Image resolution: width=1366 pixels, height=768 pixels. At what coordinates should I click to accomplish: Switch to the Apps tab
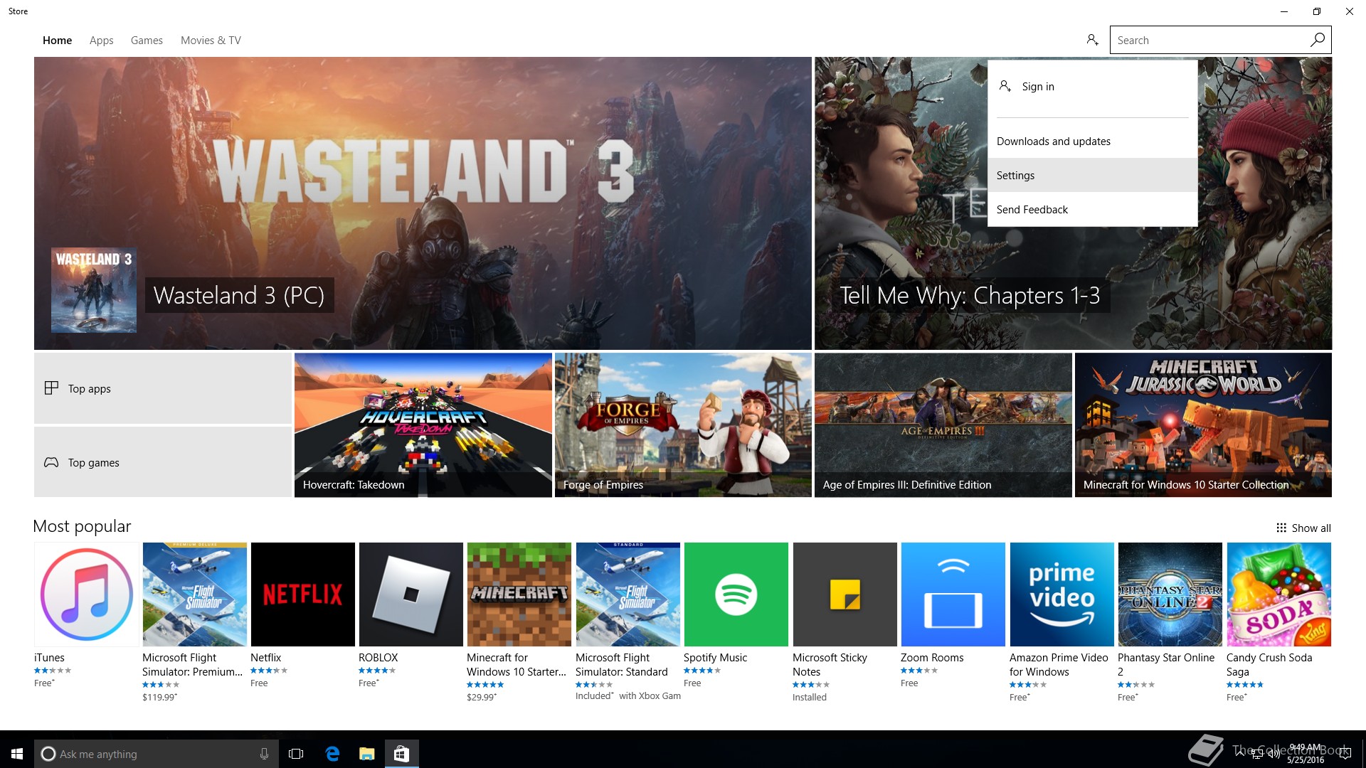[x=101, y=41]
